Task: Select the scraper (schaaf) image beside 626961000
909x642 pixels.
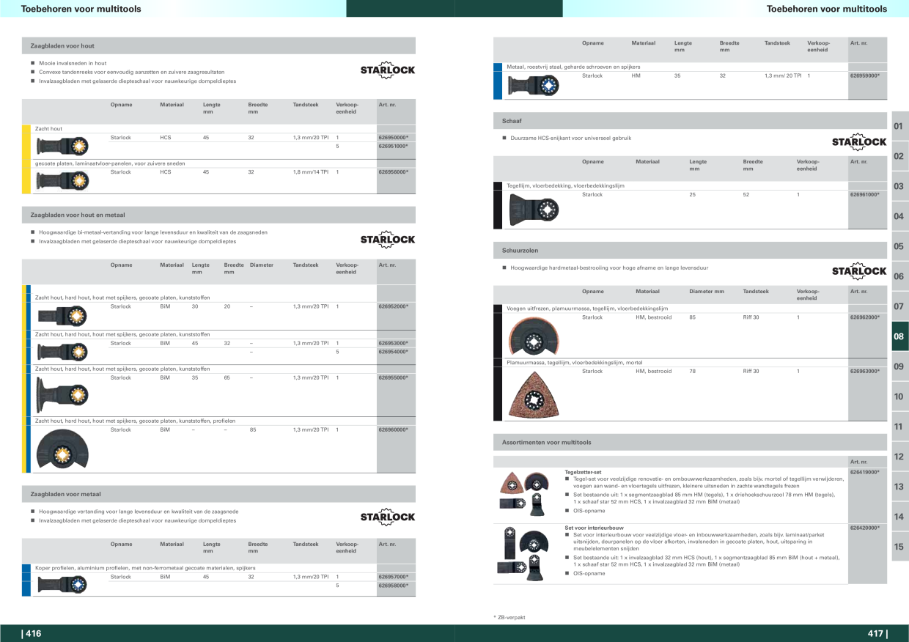Action: coord(534,210)
